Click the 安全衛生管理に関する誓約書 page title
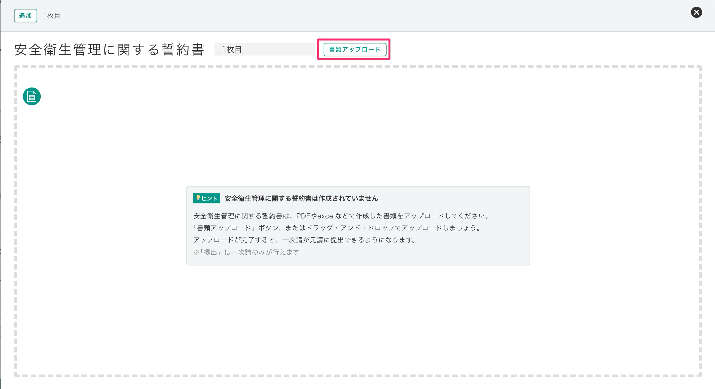 [x=109, y=50]
